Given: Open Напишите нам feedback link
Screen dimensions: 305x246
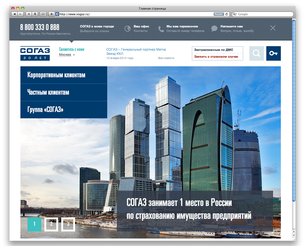Looking at the screenshot, I should pos(237,29).
